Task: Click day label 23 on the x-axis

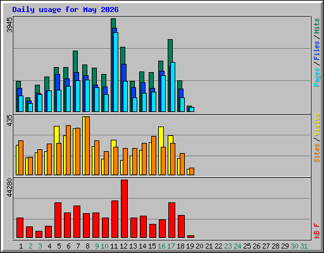Action: (x=228, y=246)
